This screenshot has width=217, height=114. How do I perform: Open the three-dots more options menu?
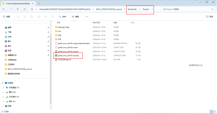click(86, 17)
